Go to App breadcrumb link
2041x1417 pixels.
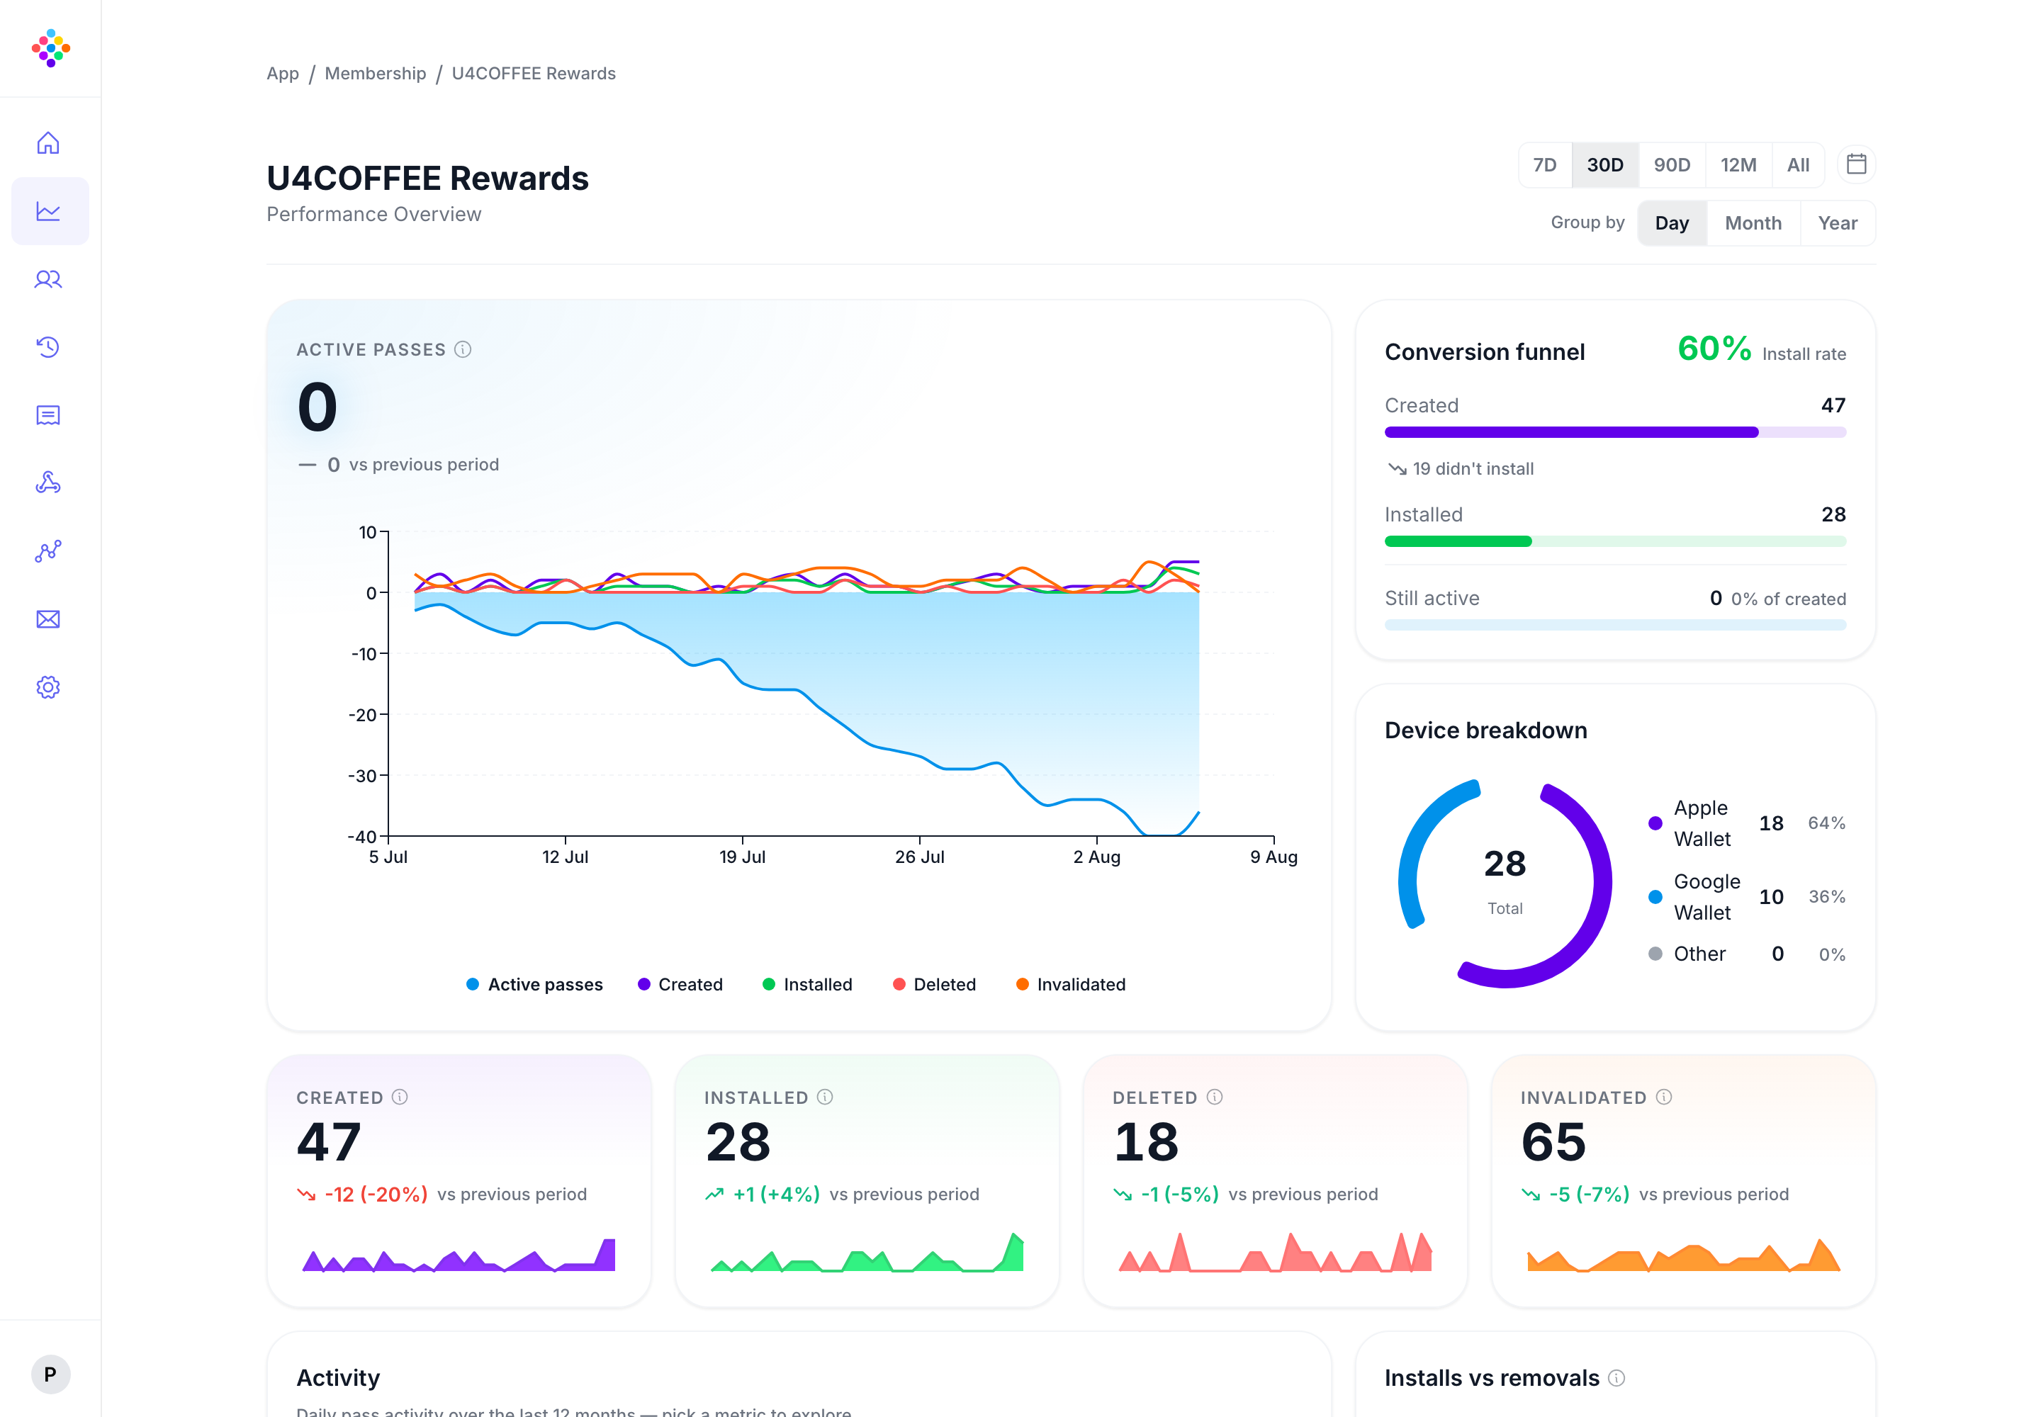tap(283, 74)
